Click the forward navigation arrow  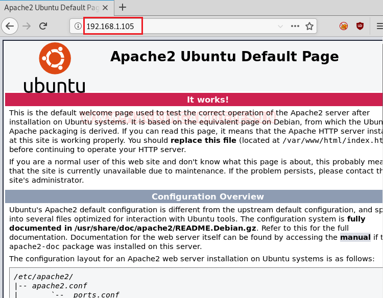click(x=27, y=26)
